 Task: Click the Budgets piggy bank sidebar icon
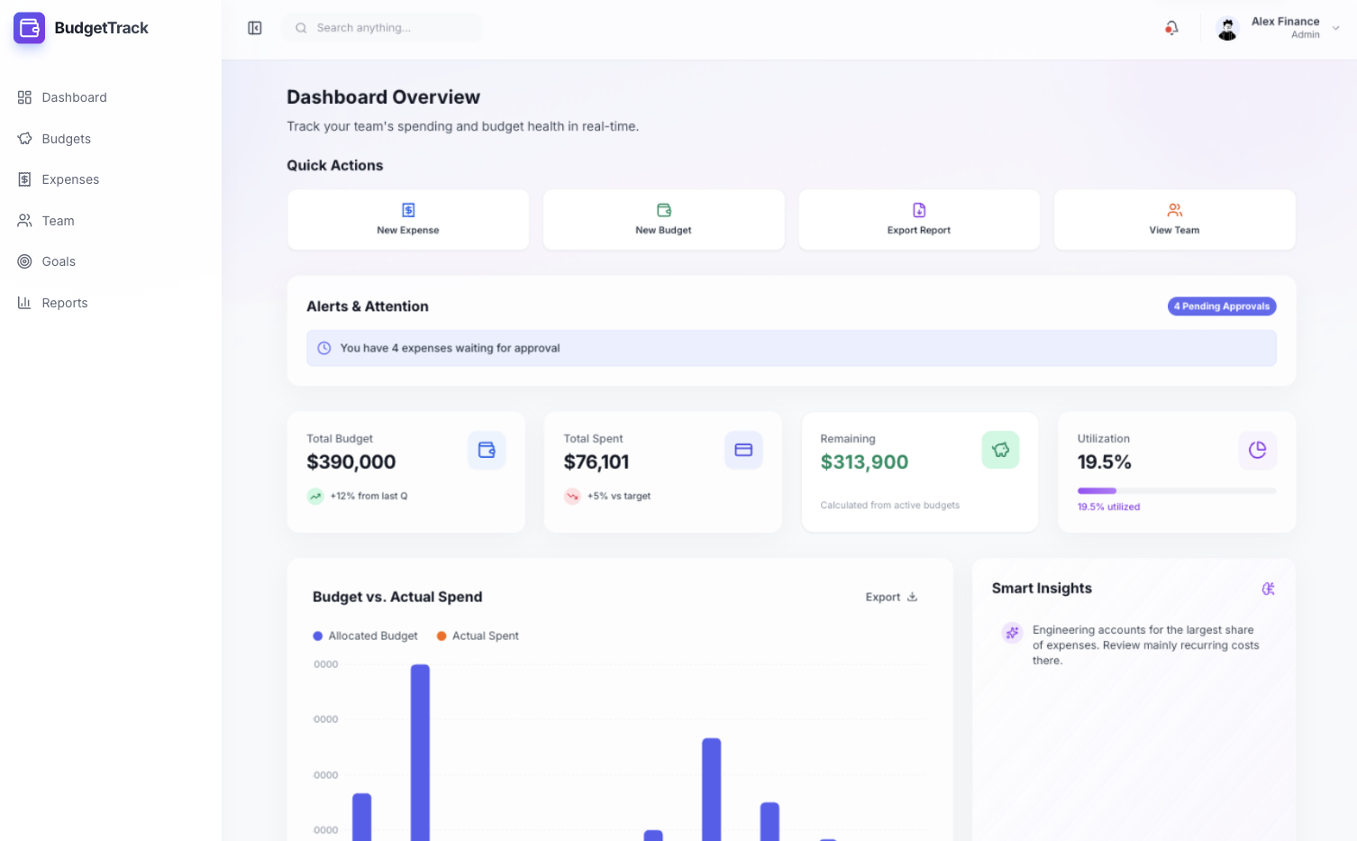[x=24, y=139]
